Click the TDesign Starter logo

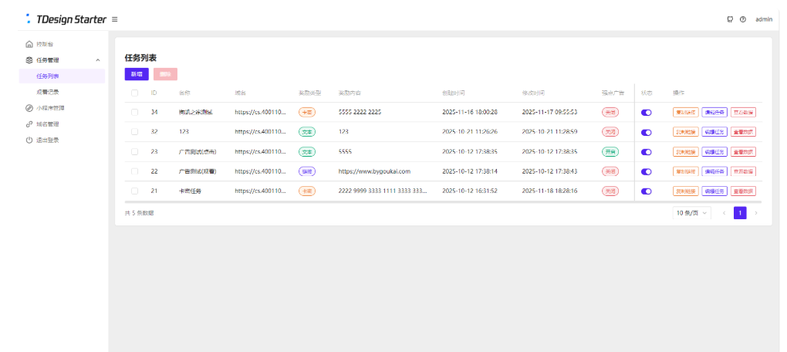pyautogui.click(x=66, y=19)
